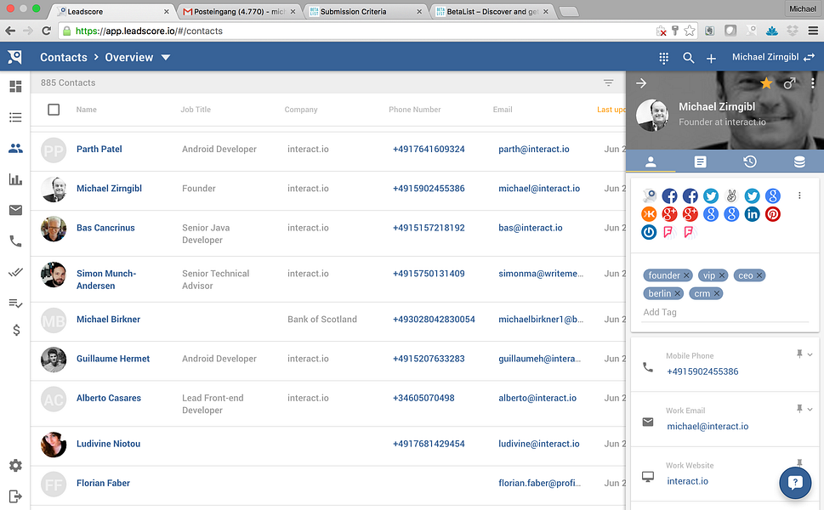Image resolution: width=824 pixels, height=510 pixels.
Task: Open the Michael Zirngibl account switcher
Action: click(x=773, y=57)
